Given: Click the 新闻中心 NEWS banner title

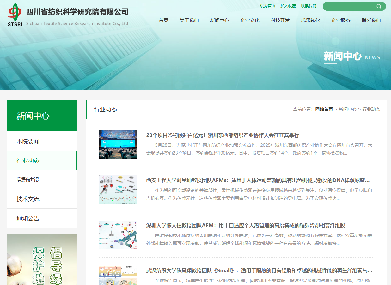Looking at the screenshot, I should click(352, 57).
